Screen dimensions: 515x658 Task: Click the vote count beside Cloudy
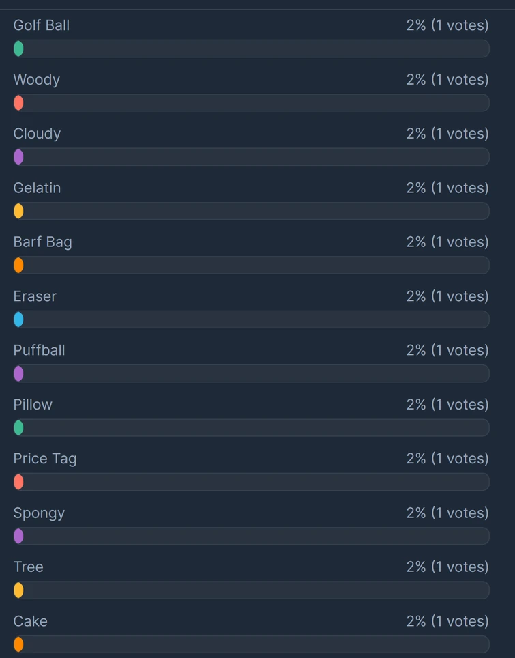coord(460,134)
